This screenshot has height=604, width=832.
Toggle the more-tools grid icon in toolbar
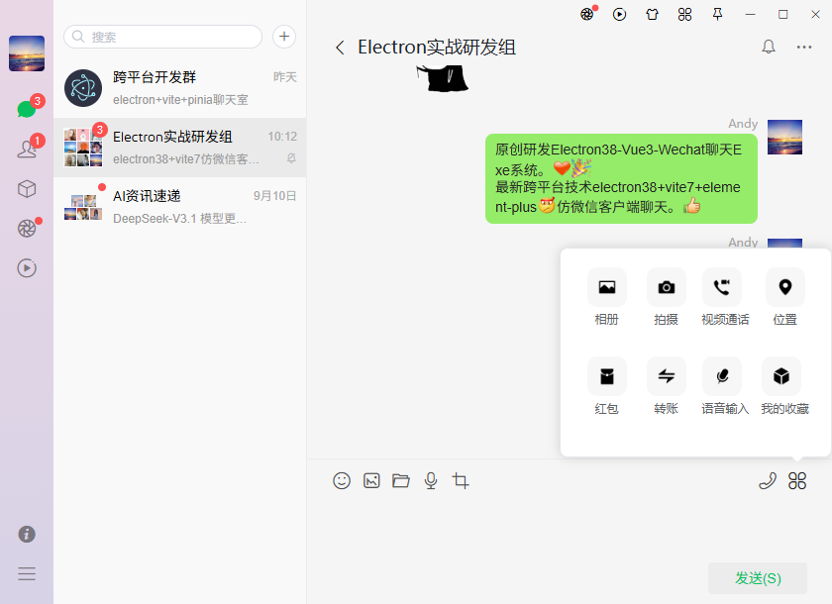(x=797, y=481)
